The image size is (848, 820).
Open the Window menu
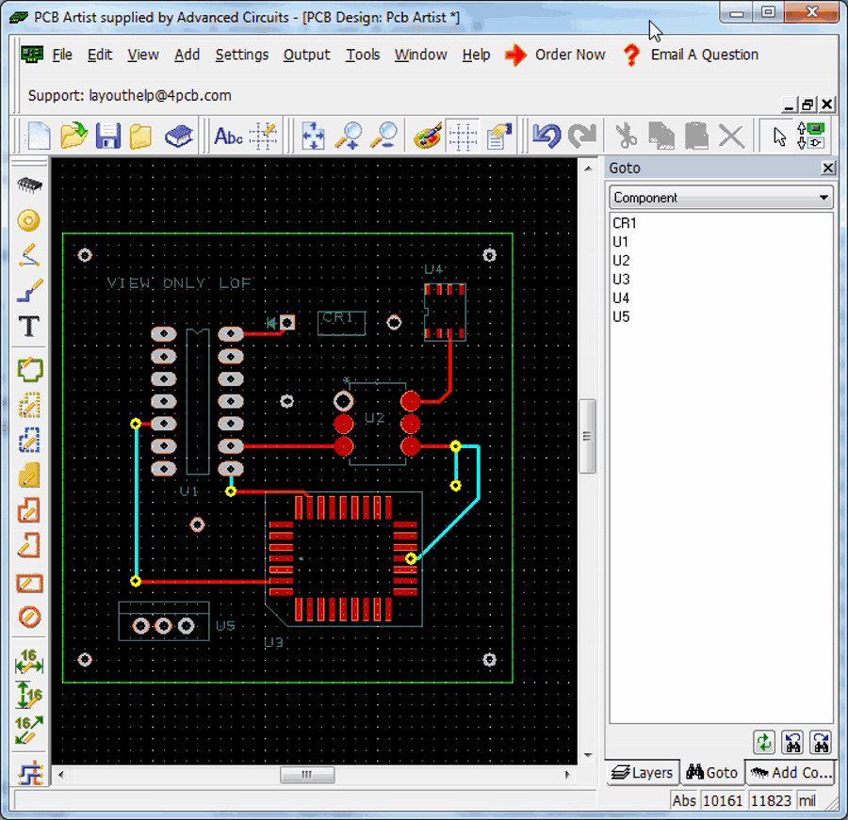coord(421,55)
